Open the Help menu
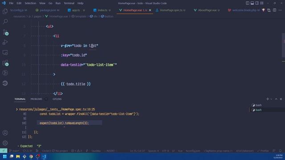Viewport: 285px width, 160px height. [x=80, y=3]
